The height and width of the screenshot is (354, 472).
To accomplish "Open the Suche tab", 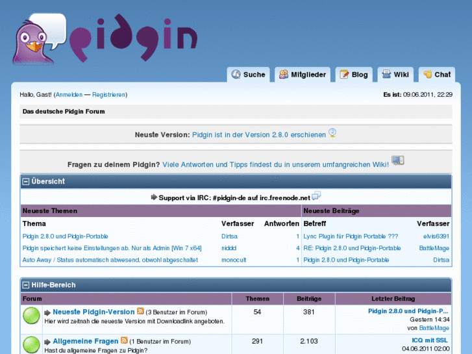I will coord(249,75).
